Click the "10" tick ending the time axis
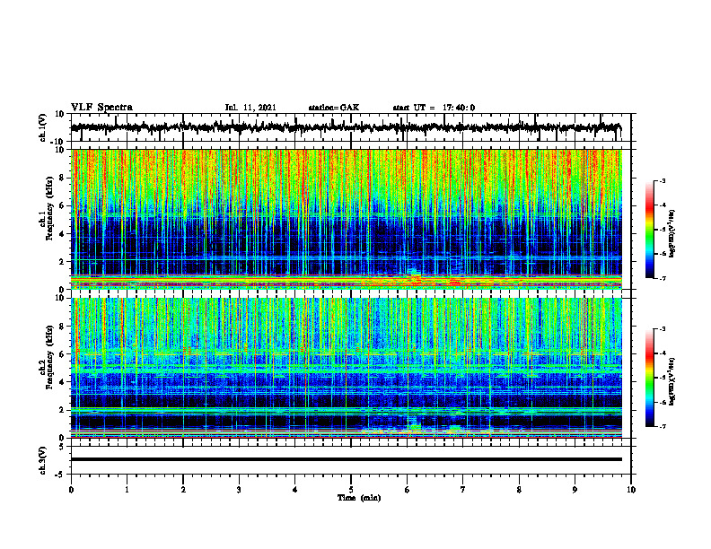711x549 pixels. click(631, 490)
